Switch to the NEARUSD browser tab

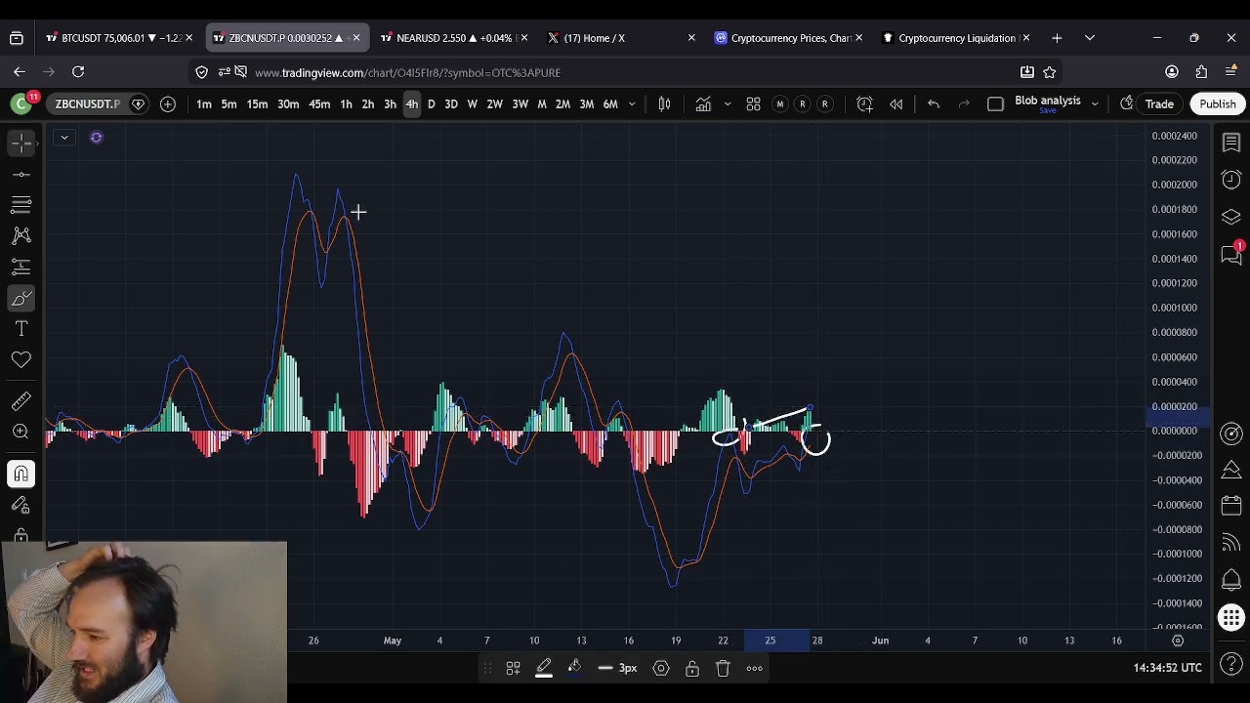click(453, 38)
